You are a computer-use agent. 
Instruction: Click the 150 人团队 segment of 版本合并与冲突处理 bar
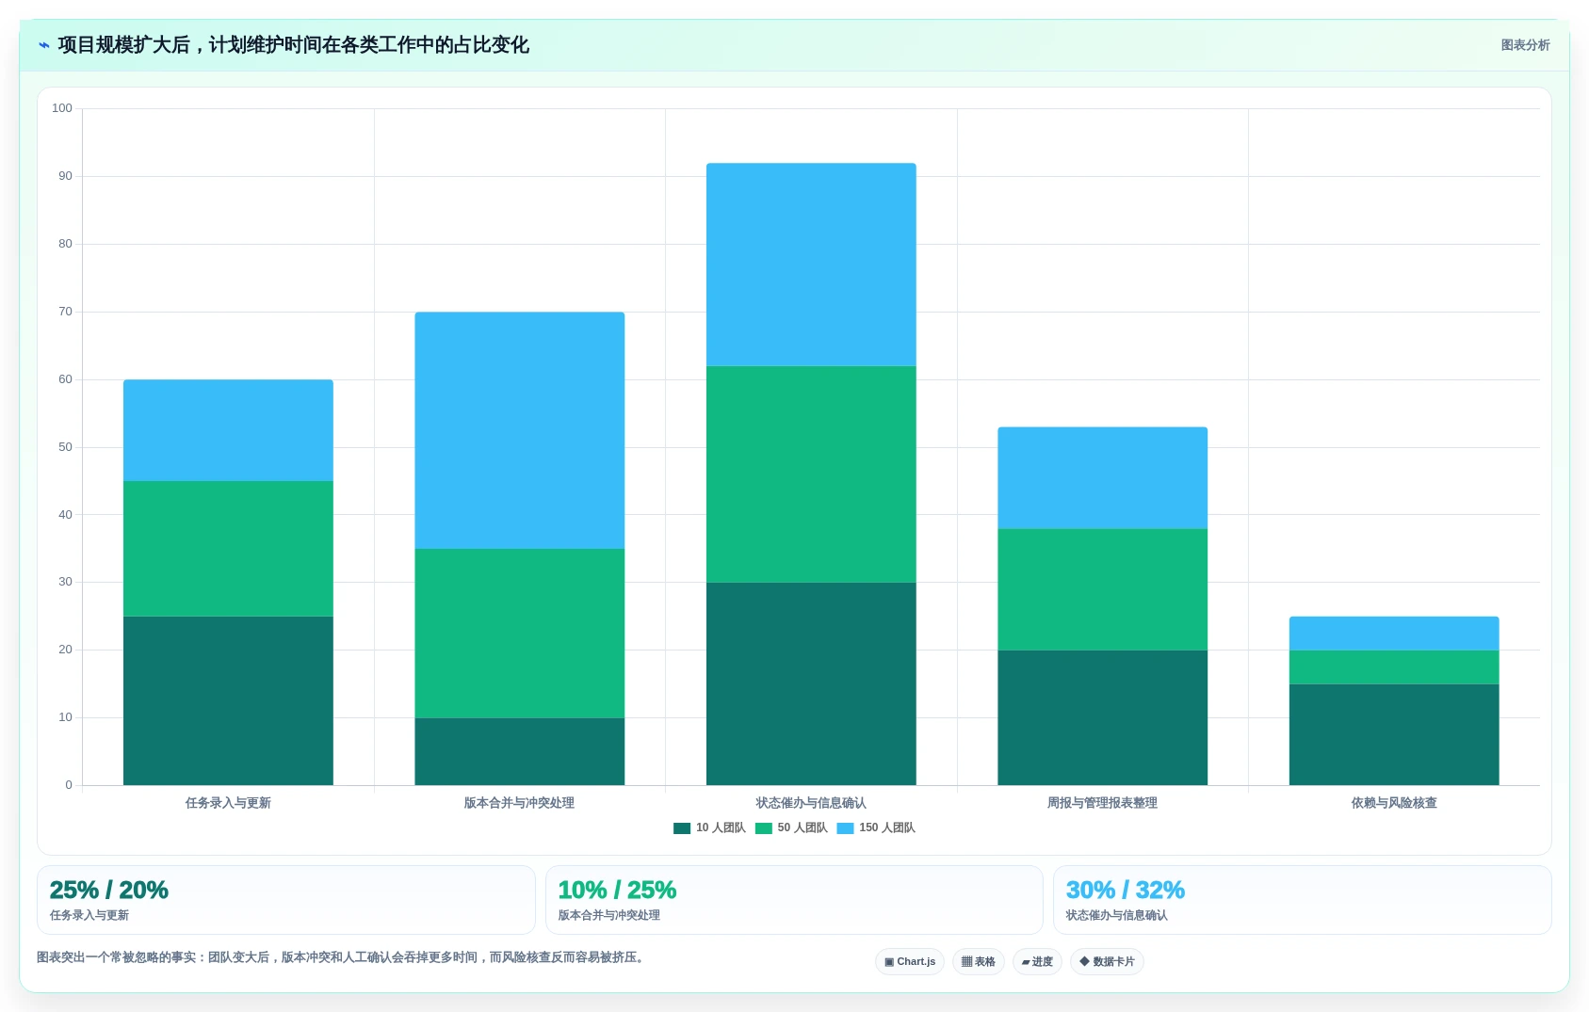[520, 430]
